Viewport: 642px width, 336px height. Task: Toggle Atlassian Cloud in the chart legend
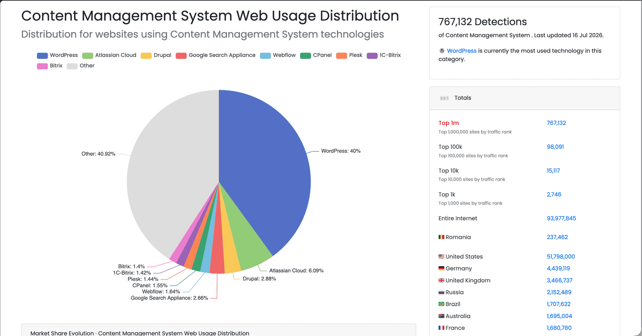(x=109, y=55)
